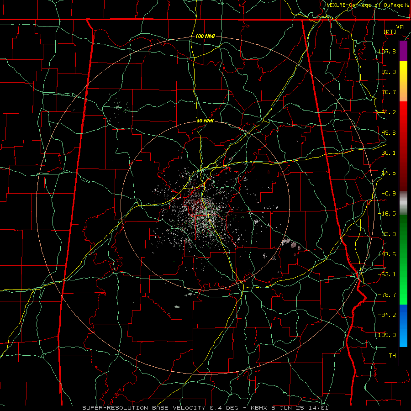This screenshot has width=411, height=411.
Task: Click the -47.6 velocity scale value
Action: tap(387, 254)
